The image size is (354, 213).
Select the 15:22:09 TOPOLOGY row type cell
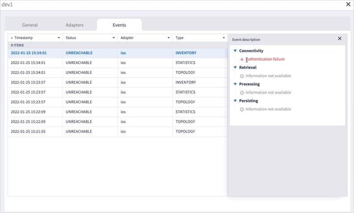185,122
